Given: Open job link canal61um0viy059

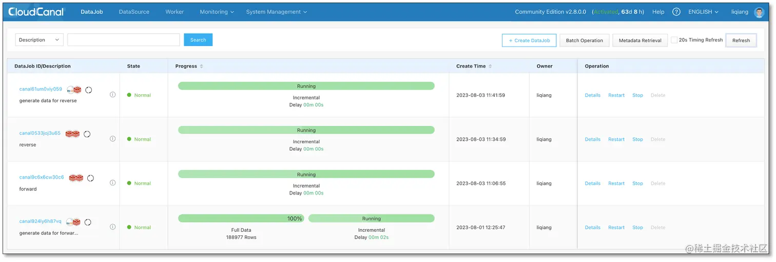Looking at the screenshot, I should (41, 89).
